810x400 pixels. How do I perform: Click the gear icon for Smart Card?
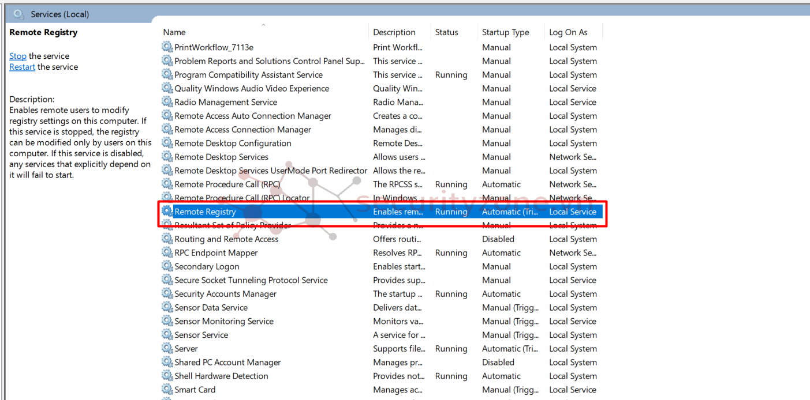(x=167, y=389)
